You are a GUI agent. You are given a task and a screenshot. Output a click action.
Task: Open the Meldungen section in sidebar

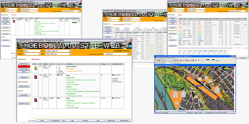(x=24, y=63)
